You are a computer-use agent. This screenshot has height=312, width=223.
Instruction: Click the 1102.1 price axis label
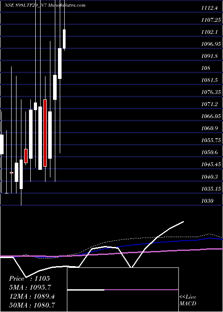point(209,32)
